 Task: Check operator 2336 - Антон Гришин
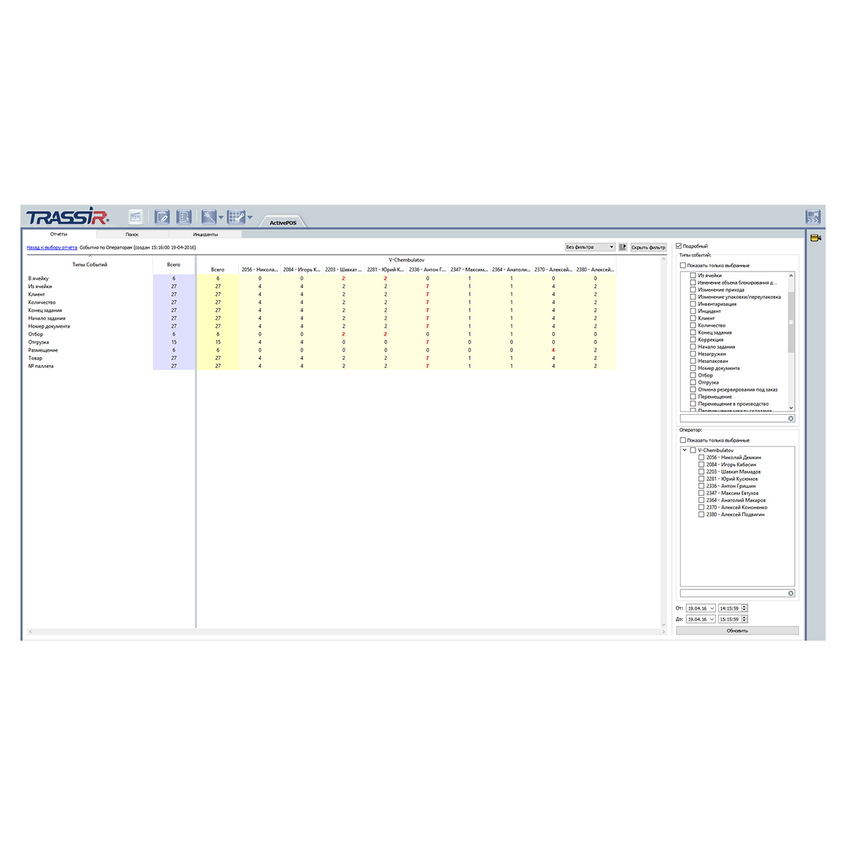pyautogui.click(x=701, y=486)
